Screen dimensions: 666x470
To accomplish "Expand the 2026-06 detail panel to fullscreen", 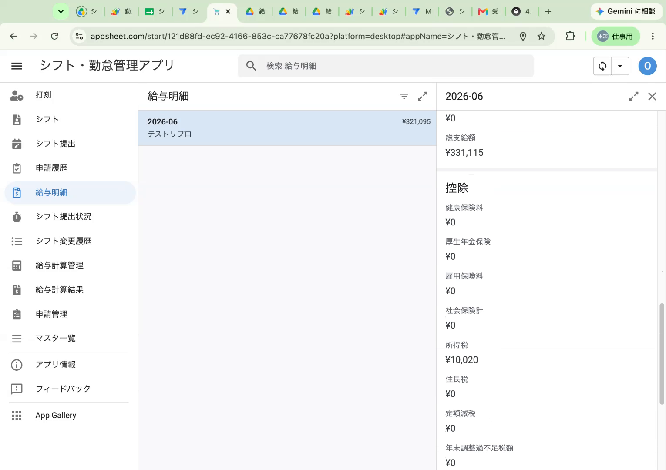I will [x=634, y=97].
